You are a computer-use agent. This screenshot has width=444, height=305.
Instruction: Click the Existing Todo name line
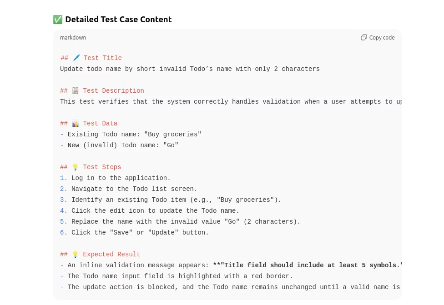click(134, 135)
